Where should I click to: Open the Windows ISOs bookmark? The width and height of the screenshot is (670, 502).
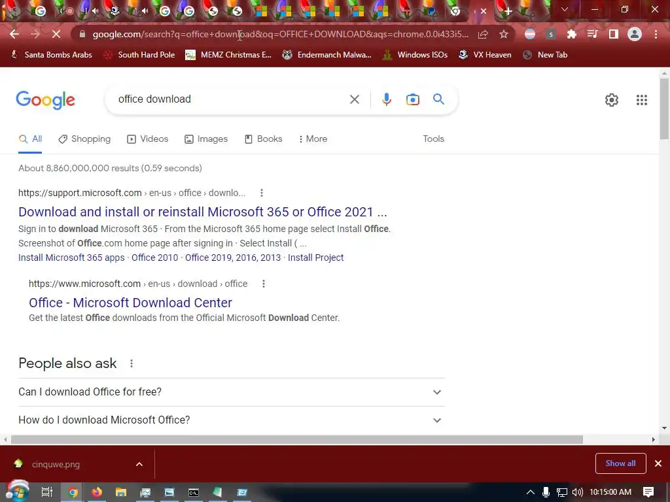[415, 55]
